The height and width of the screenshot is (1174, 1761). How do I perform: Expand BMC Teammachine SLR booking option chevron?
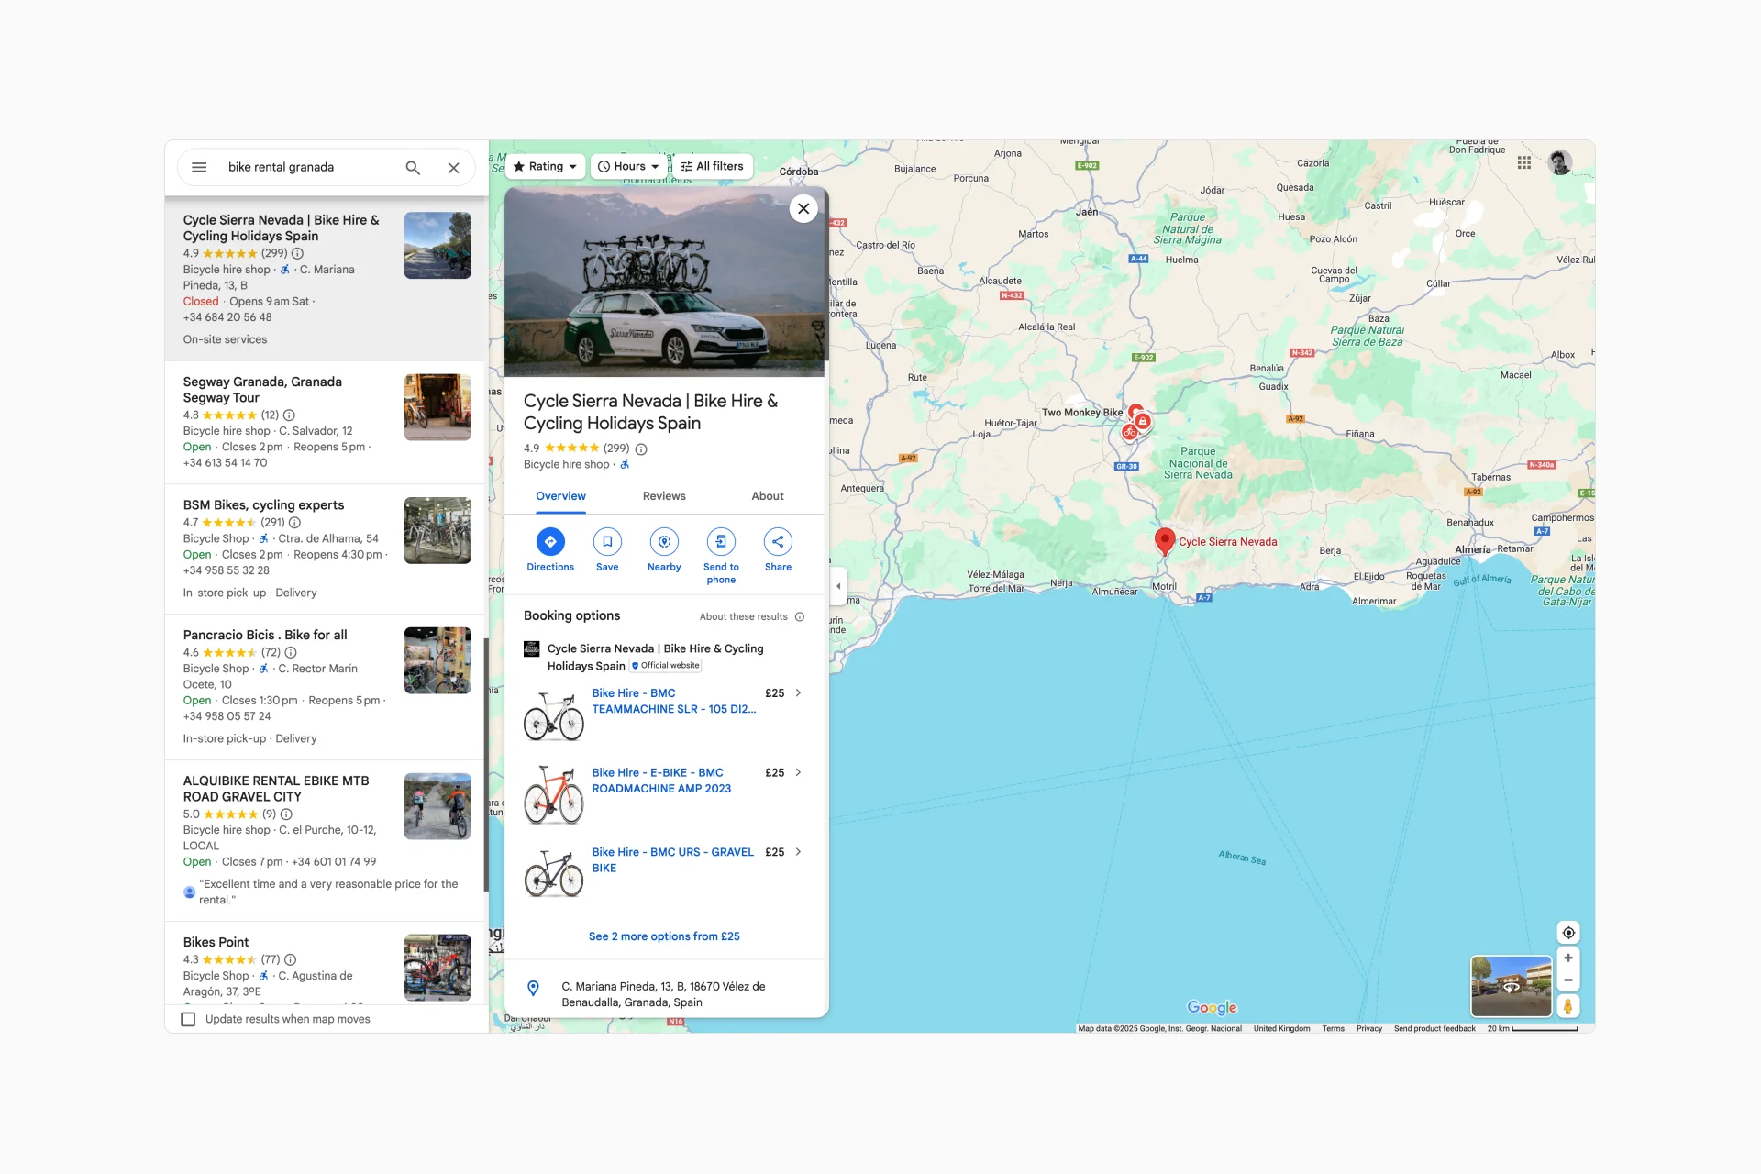pos(798,693)
